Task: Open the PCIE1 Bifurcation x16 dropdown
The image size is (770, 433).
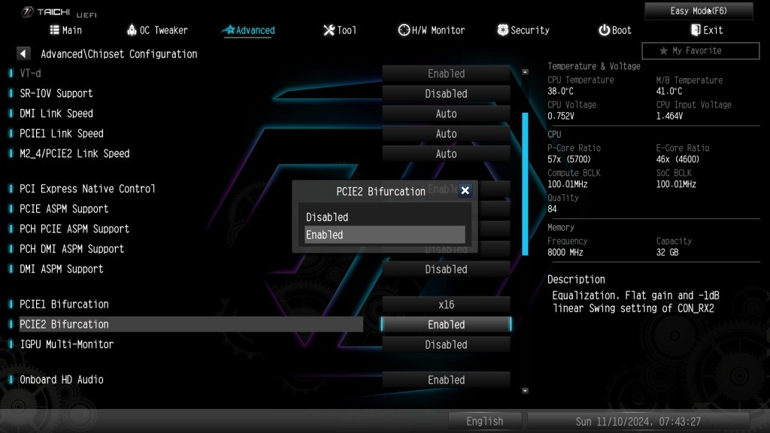Action: click(x=446, y=305)
